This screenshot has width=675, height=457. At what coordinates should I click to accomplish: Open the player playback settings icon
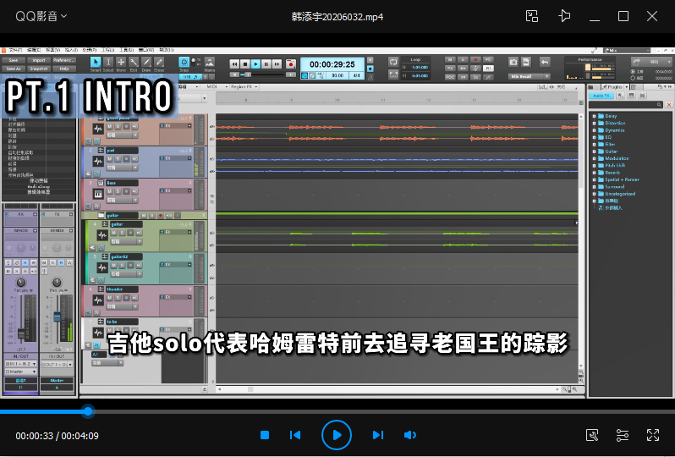[623, 435]
